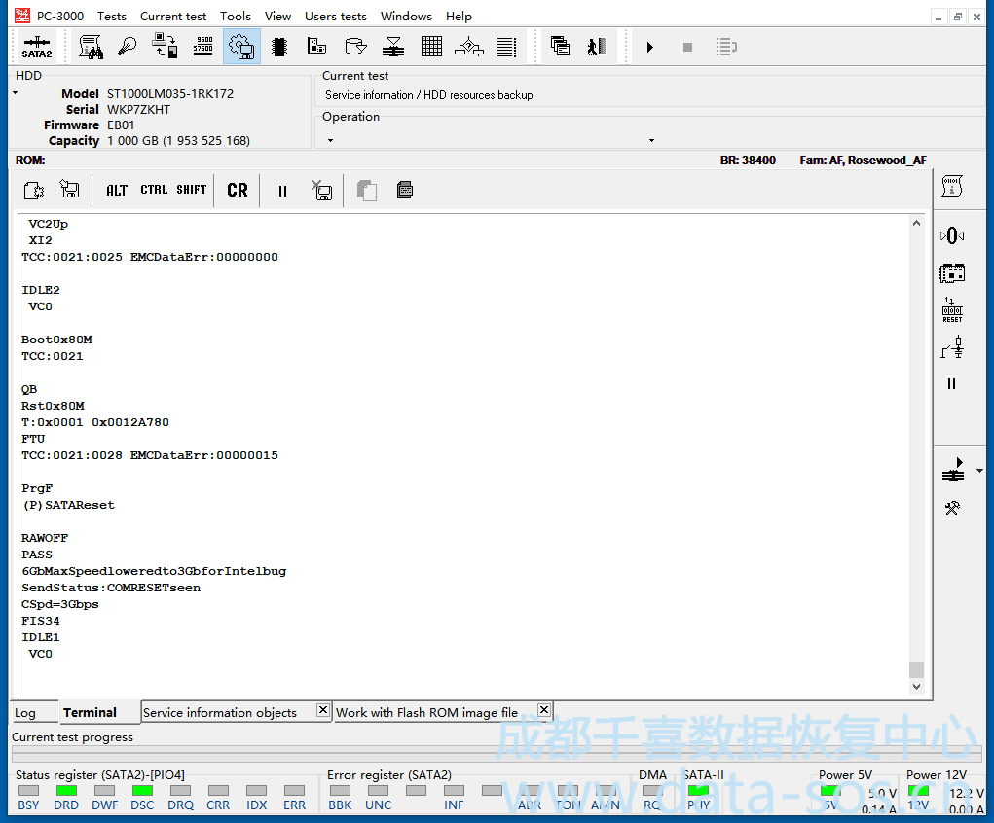Image resolution: width=994 pixels, height=823 pixels.
Task: Expand the Operation dropdown arrow on left
Action: pos(331,141)
